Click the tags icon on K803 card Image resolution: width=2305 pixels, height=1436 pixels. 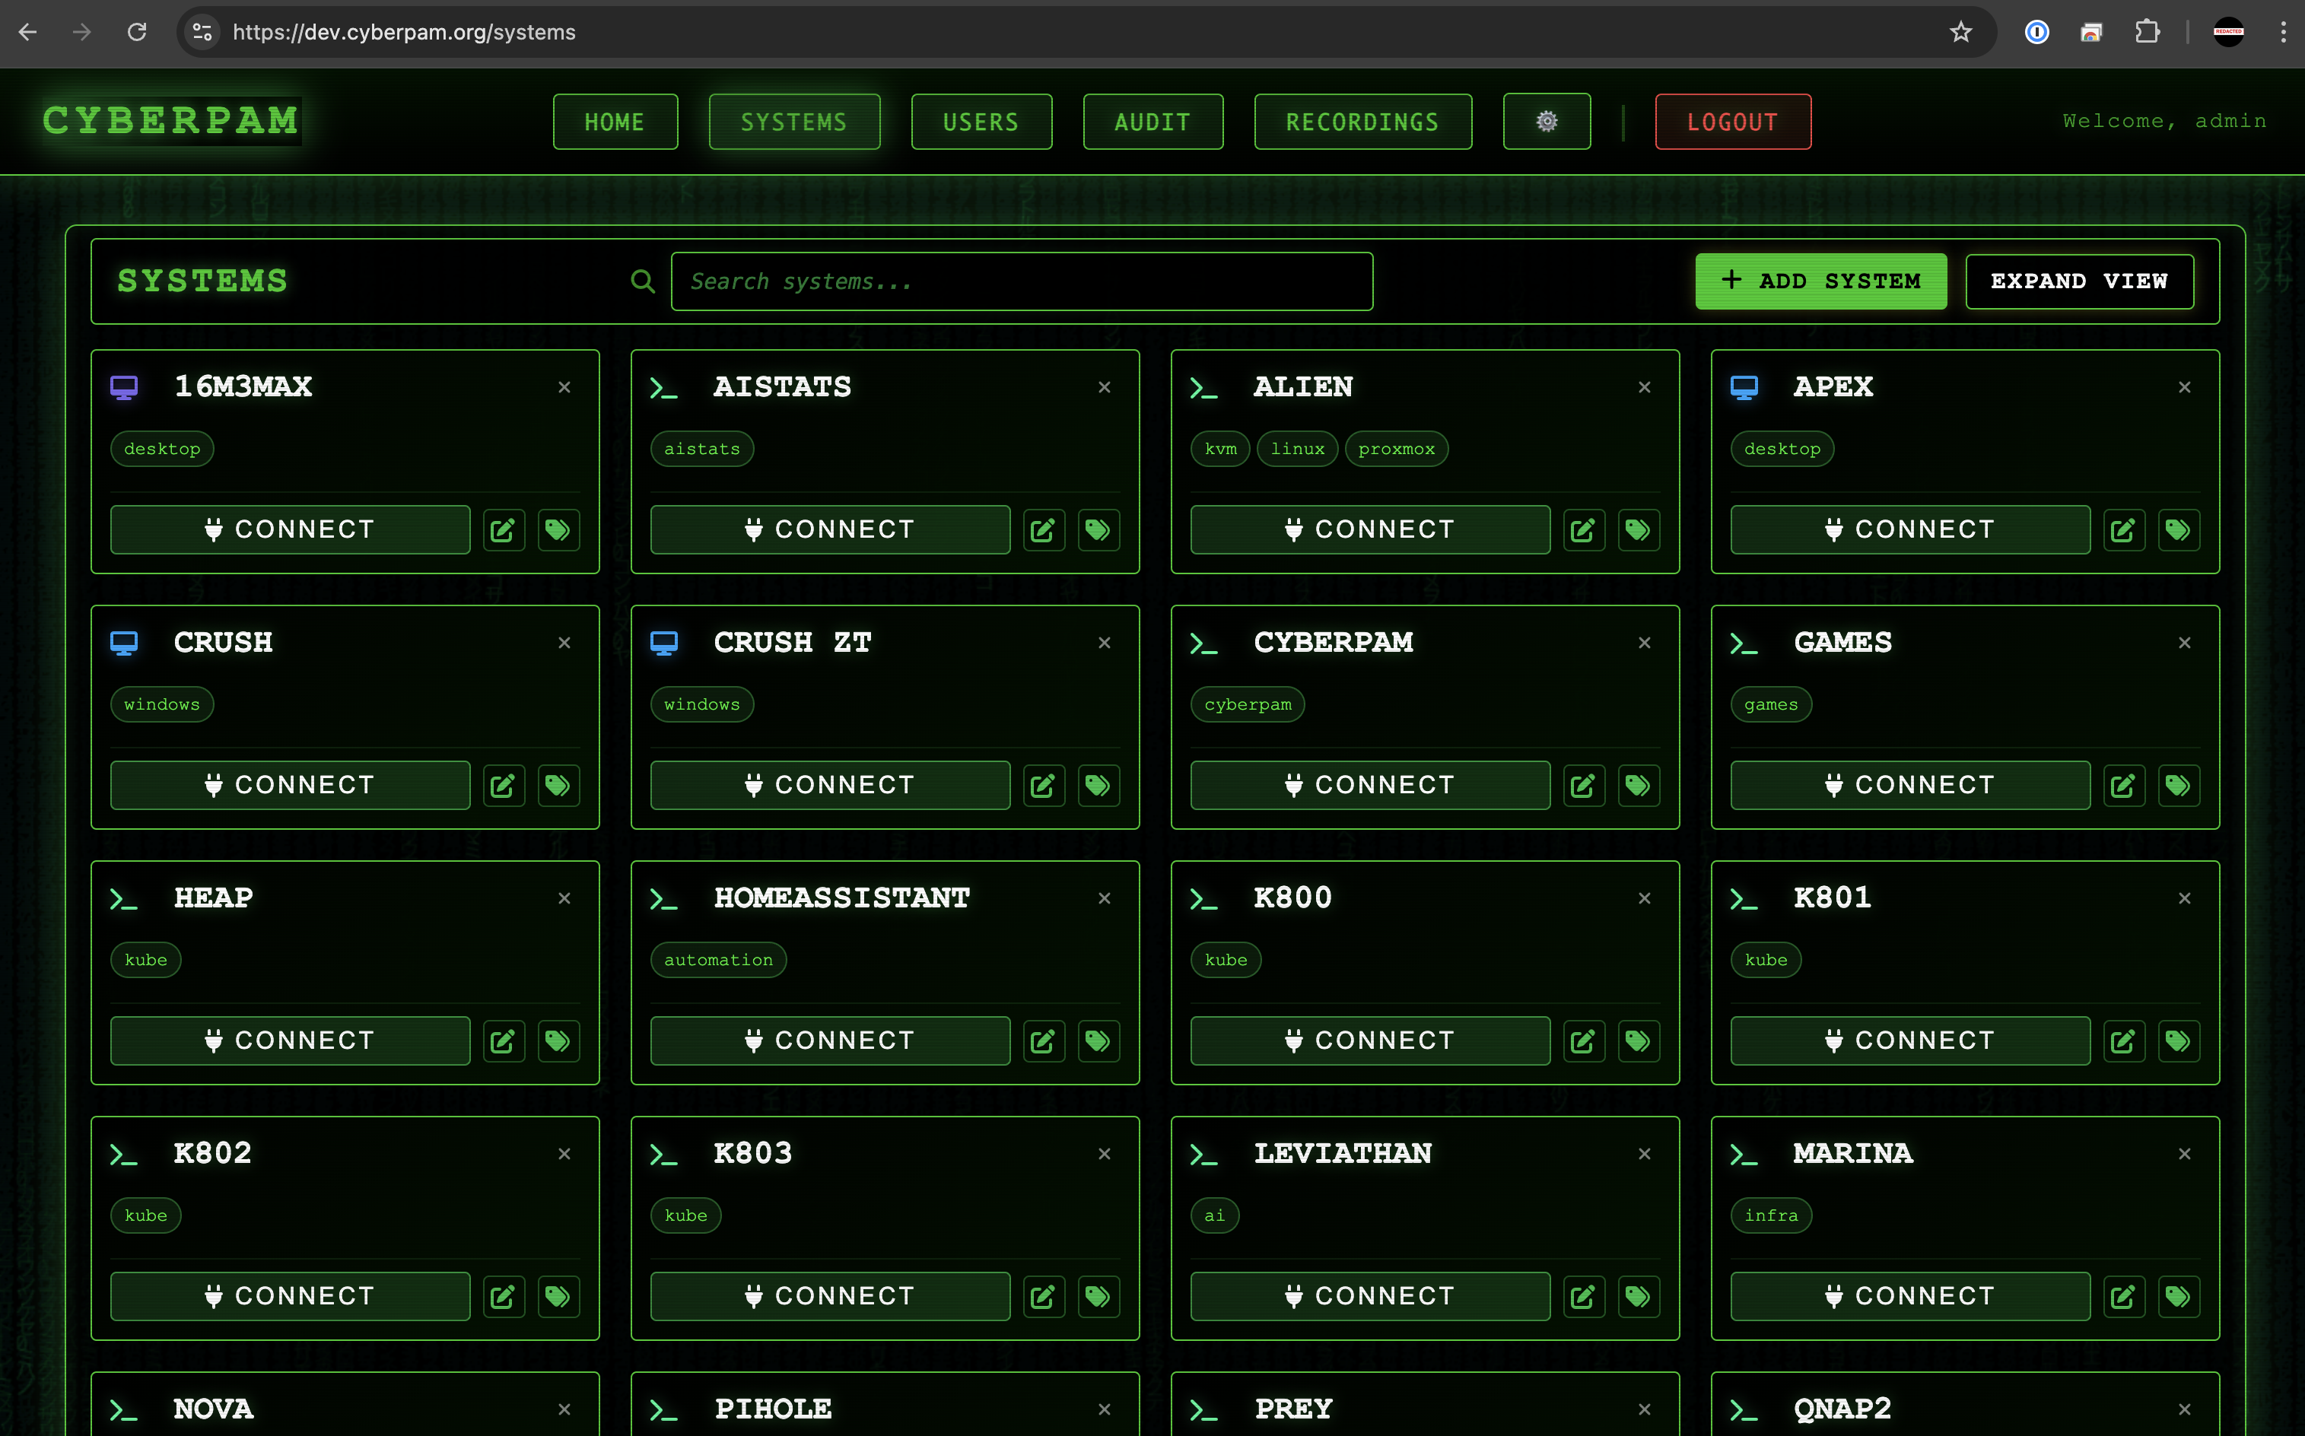(x=1098, y=1296)
